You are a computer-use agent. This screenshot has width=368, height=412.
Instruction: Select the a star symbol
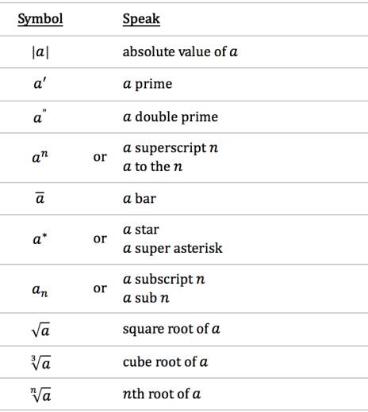(40, 238)
